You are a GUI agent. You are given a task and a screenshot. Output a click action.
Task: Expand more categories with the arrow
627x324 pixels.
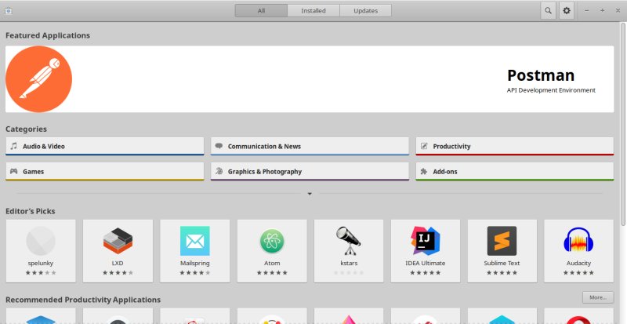310,194
